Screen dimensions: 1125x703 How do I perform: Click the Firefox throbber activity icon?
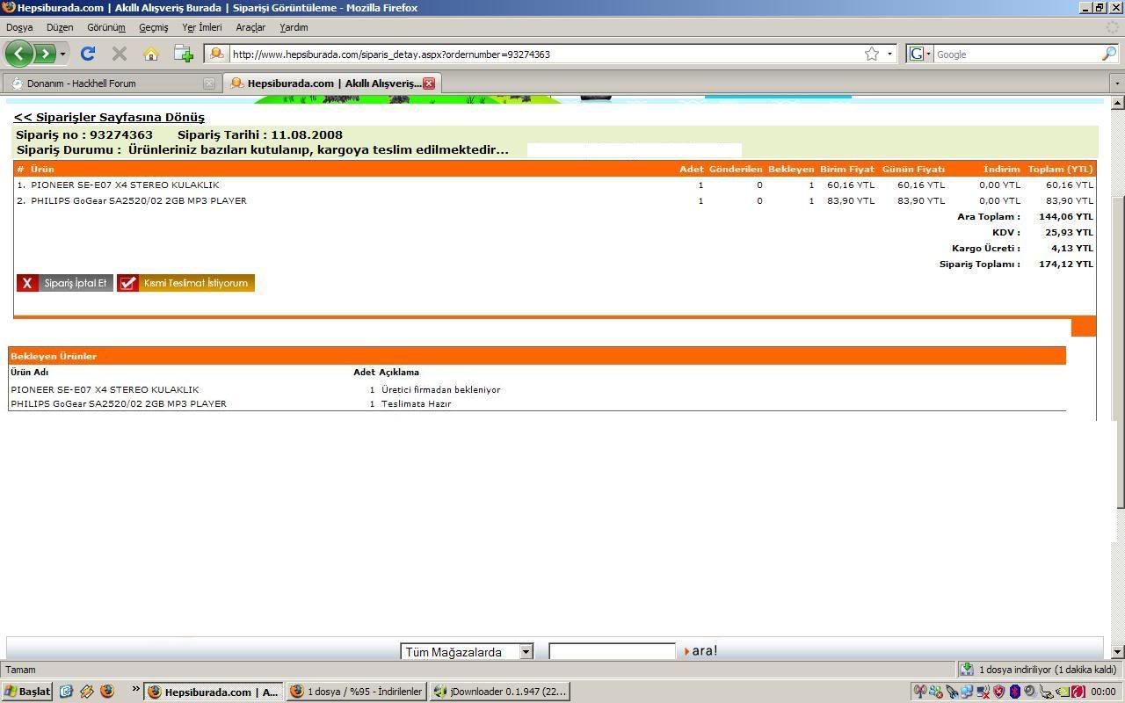coord(1112,27)
